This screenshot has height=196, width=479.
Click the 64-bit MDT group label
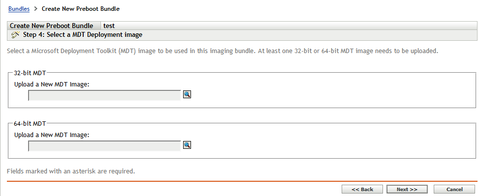[x=30, y=124]
